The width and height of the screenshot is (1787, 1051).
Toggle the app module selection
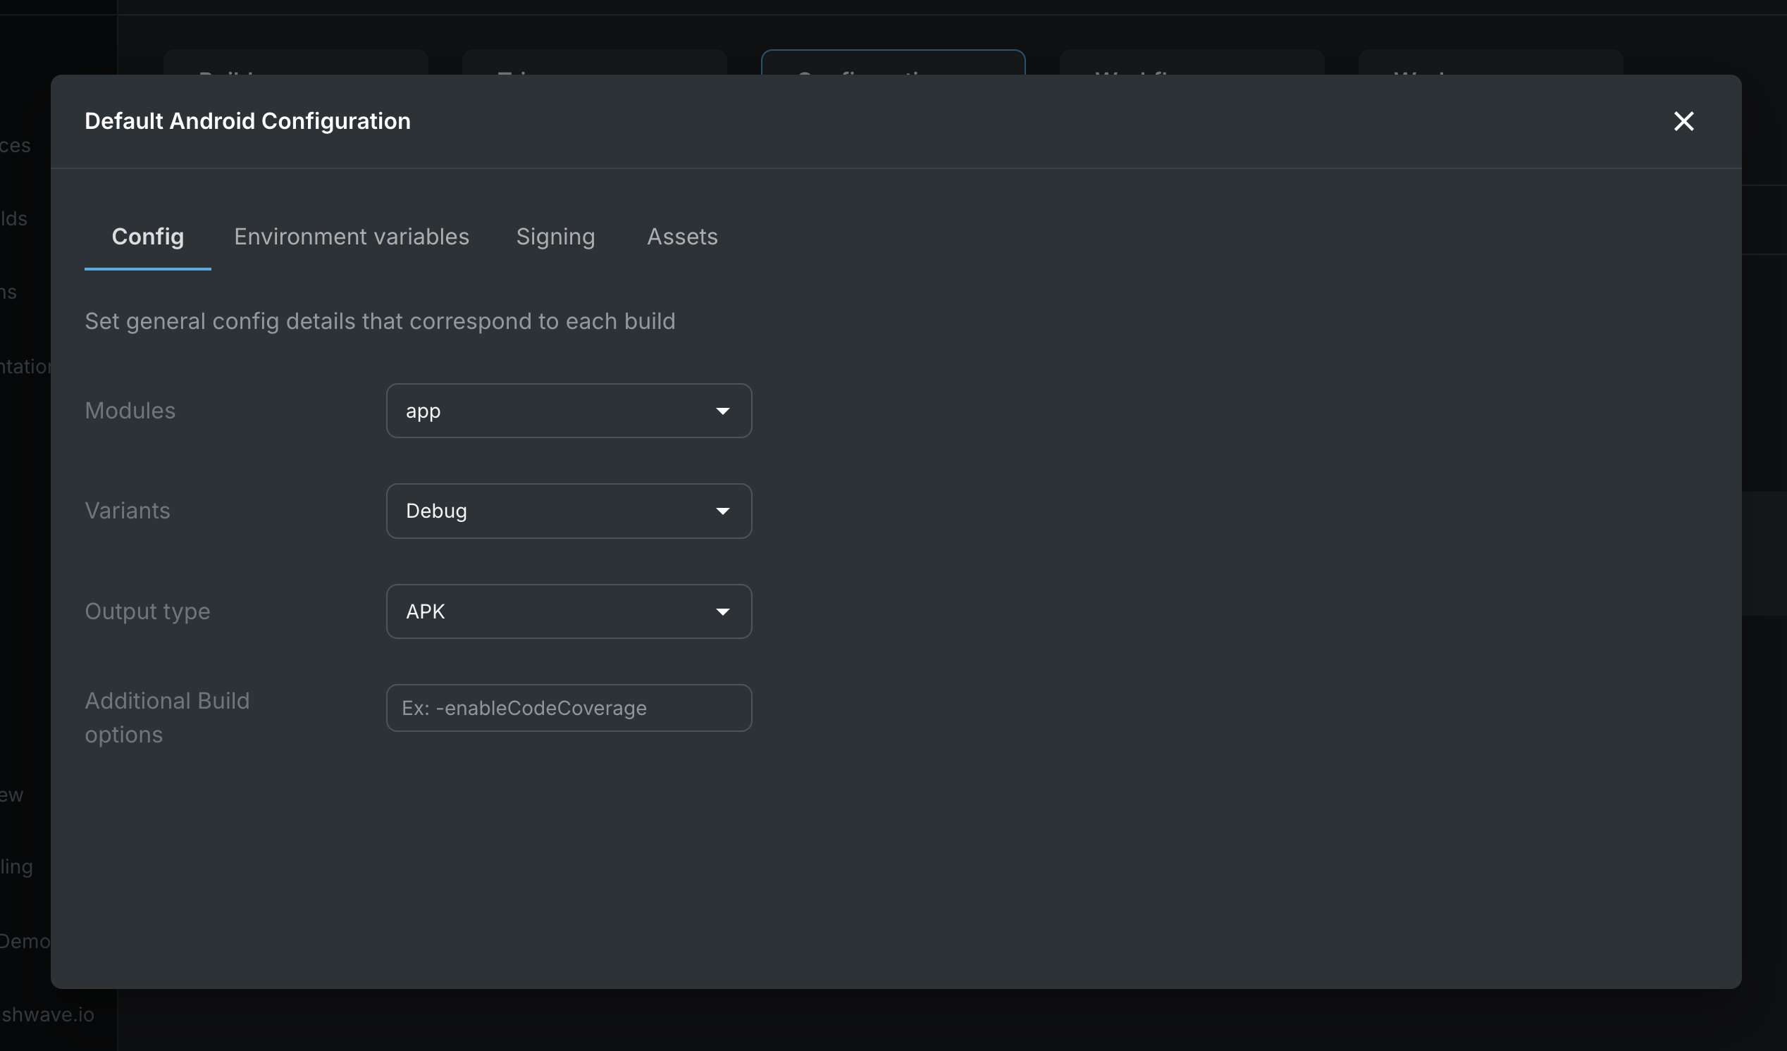[568, 411]
